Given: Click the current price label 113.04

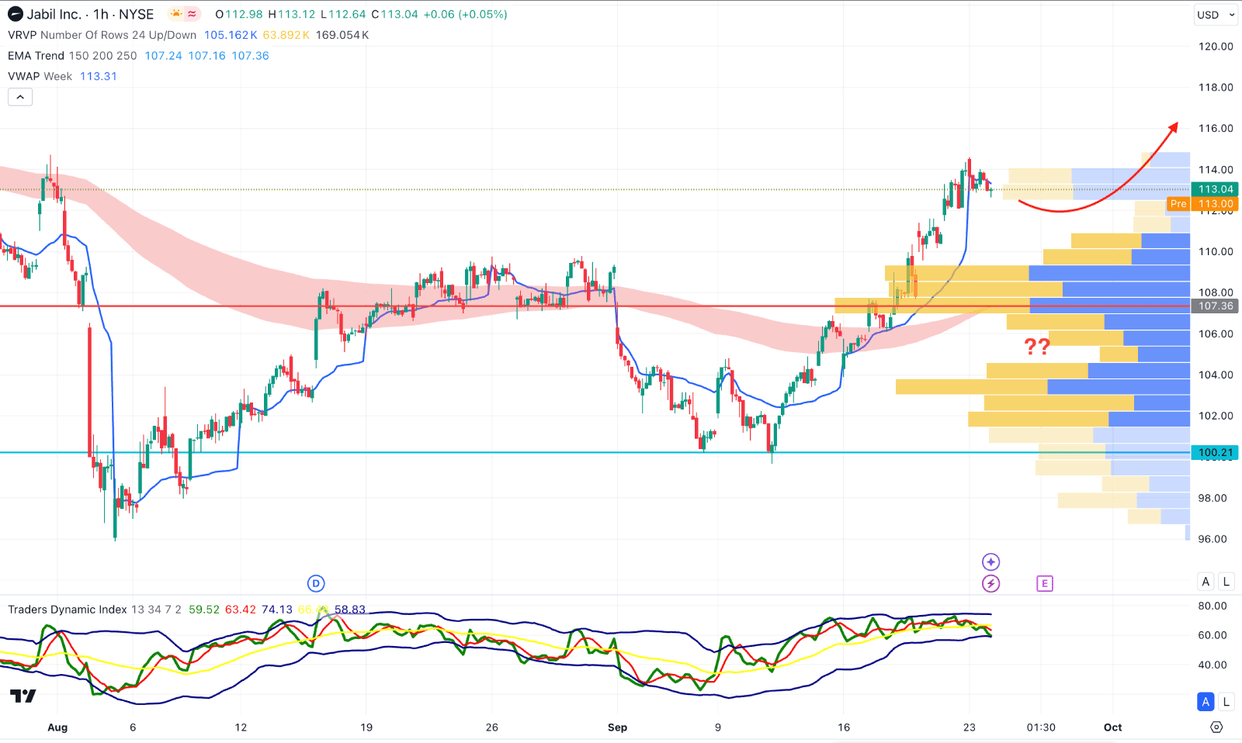Looking at the screenshot, I should 1216,189.
